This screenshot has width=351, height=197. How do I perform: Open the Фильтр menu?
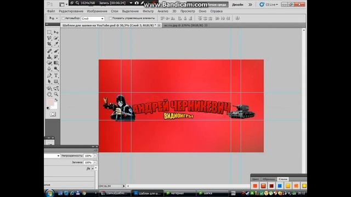click(x=148, y=11)
